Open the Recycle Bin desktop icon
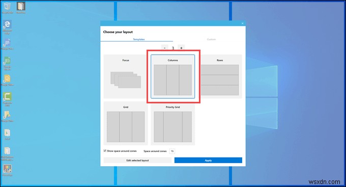The width and height of the screenshot is (346, 187). coord(7,8)
